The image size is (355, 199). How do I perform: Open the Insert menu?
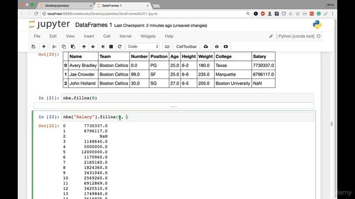point(89,36)
